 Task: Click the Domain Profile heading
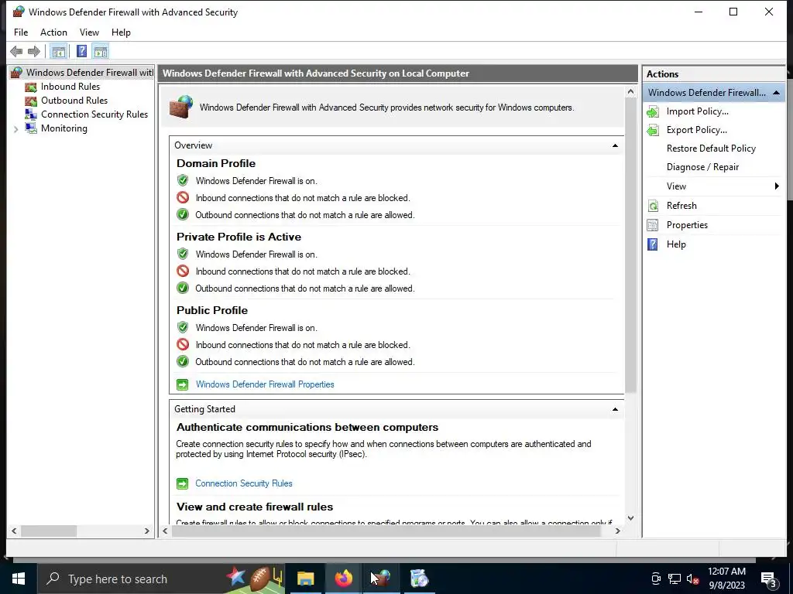click(x=216, y=163)
